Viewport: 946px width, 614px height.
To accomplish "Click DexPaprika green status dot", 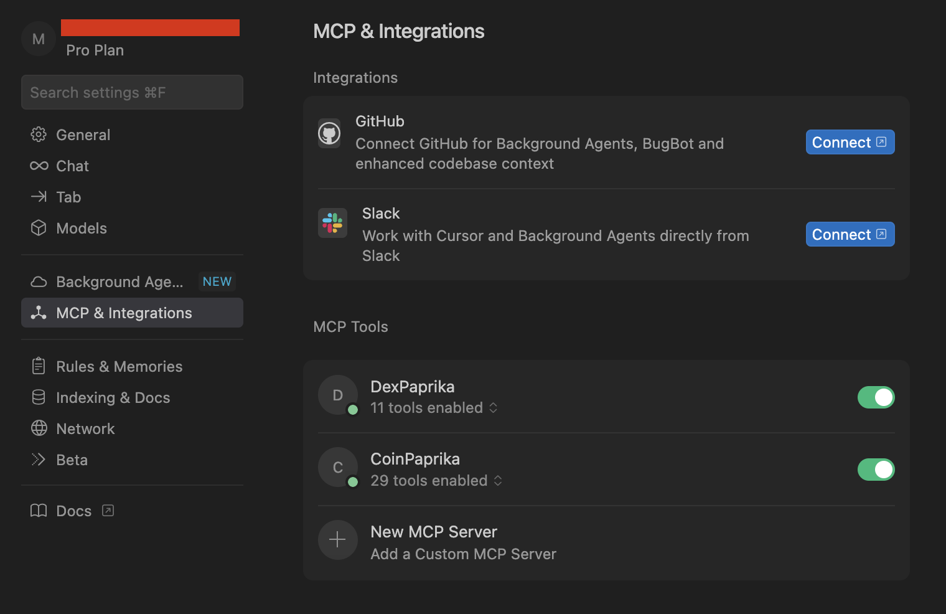I will (x=353, y=410).
